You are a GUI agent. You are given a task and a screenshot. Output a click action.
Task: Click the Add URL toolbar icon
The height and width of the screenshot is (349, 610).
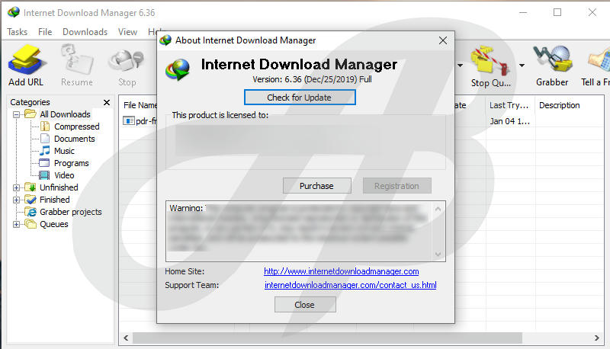(x=26, y=59)
